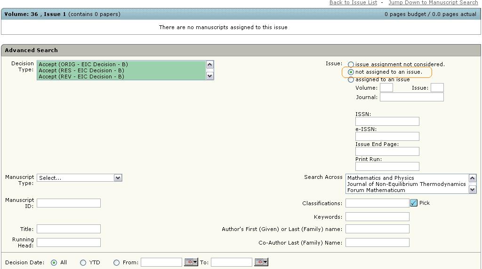Click into the ISSN field
The width and height of the screenshot is (482, 269).
coord(387,122)
